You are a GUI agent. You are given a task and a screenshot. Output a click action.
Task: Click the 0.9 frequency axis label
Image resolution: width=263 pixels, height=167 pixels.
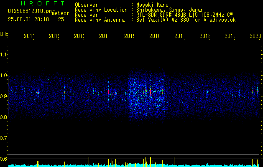pyautogui.click(x=3, y=96)
